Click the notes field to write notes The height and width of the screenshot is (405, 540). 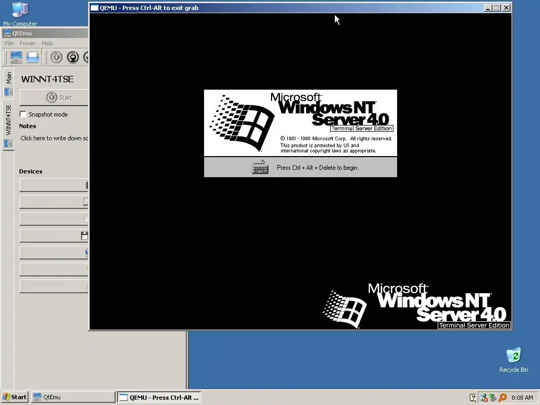[54, 138]
